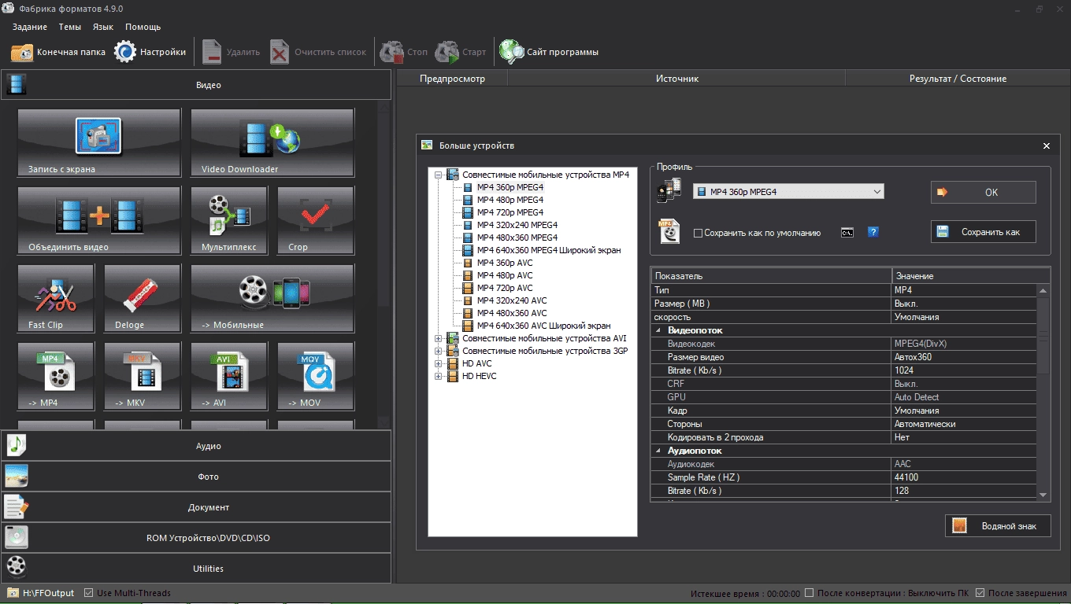This screenshot has height=604, width=1071.
Task: Choose the -> MKV conversion tile
Action: point(143,376)
